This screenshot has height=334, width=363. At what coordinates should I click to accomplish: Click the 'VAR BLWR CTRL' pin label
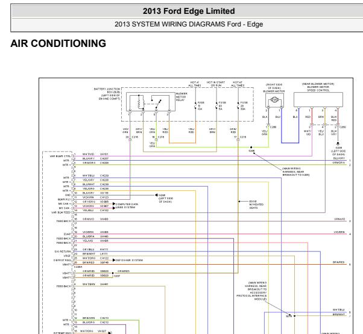coord(60,156)
